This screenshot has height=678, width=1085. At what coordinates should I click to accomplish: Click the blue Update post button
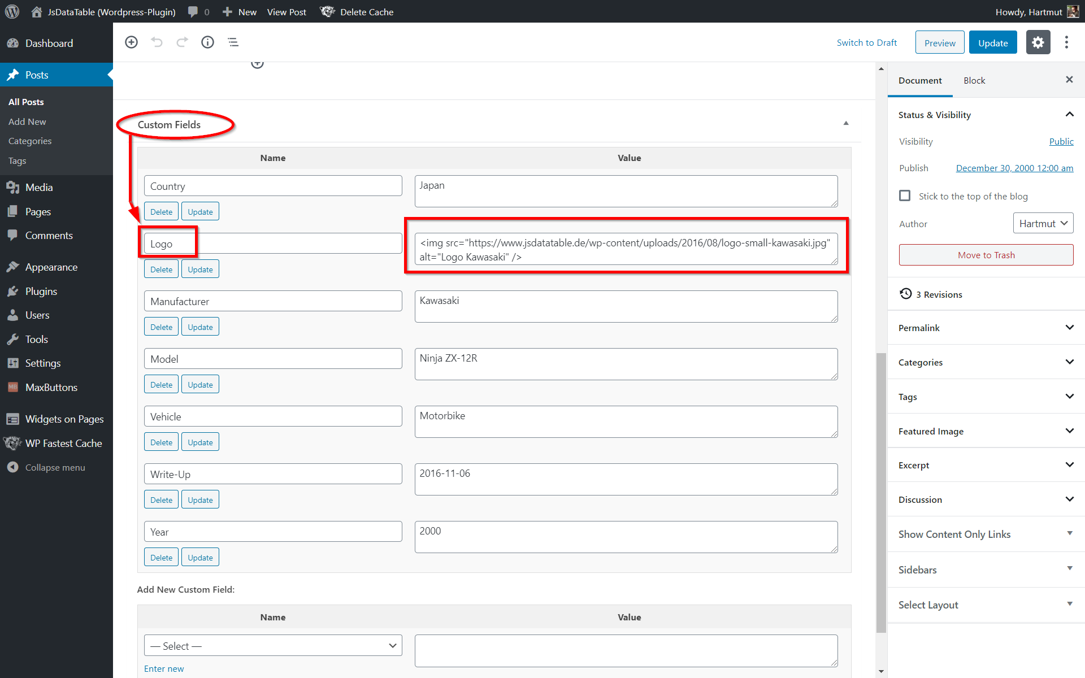pyautogui.click(x=993, y=43)
